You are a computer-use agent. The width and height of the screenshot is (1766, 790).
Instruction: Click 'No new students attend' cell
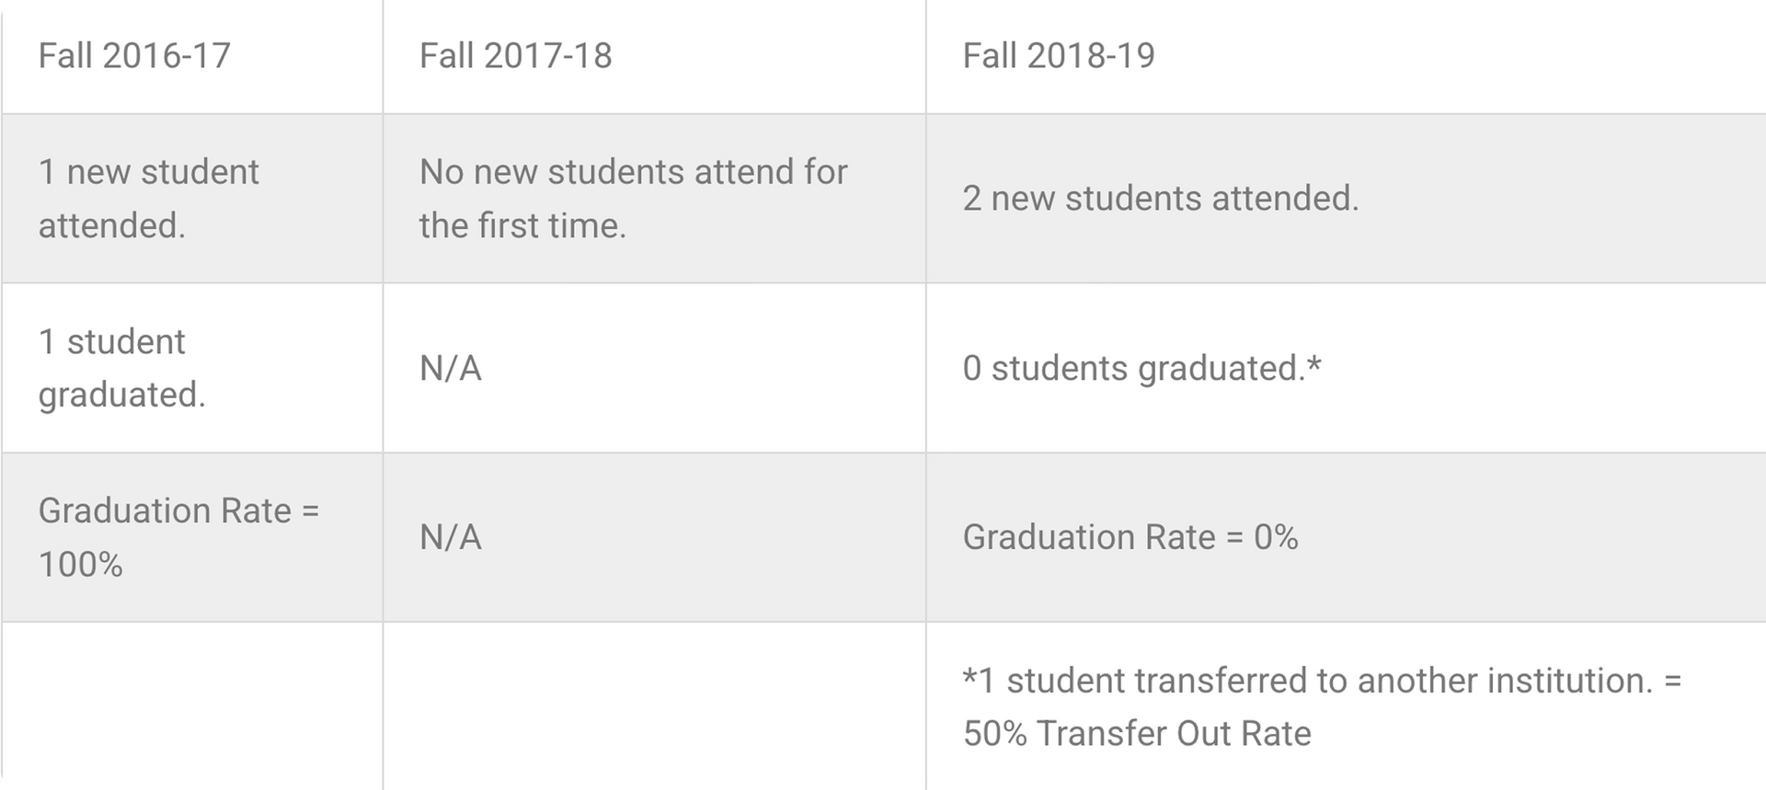633,173
